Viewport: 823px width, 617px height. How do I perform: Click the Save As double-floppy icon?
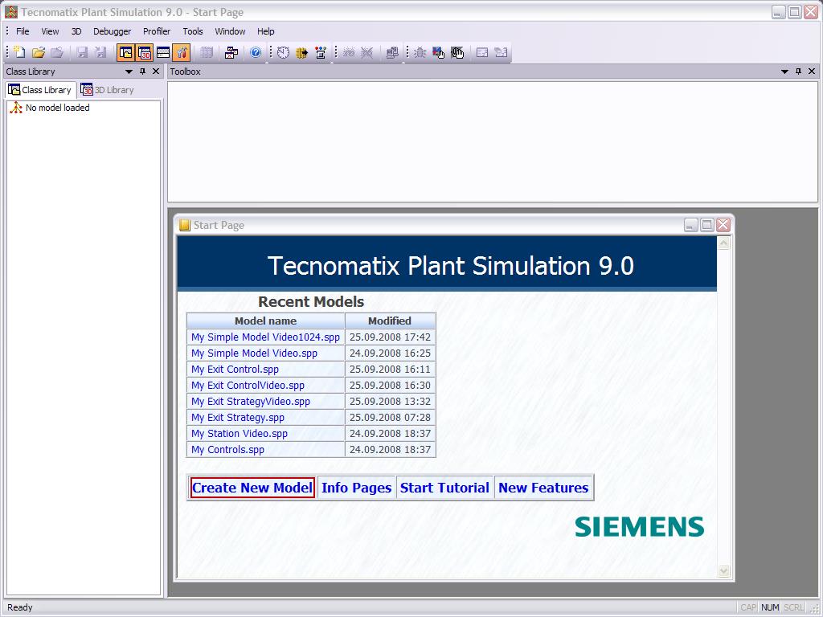[x=100, y=52]
